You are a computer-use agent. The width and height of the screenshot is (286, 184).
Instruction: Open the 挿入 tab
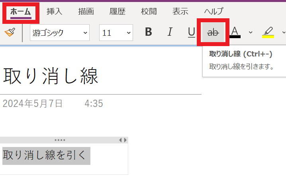pyautogui.click(x=54, y=12)
